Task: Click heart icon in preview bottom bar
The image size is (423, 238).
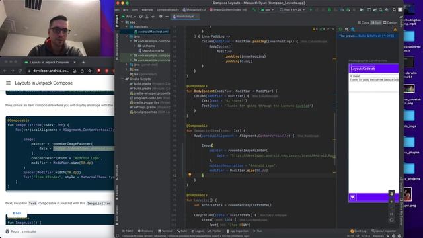Action: (x=352, y=197)
